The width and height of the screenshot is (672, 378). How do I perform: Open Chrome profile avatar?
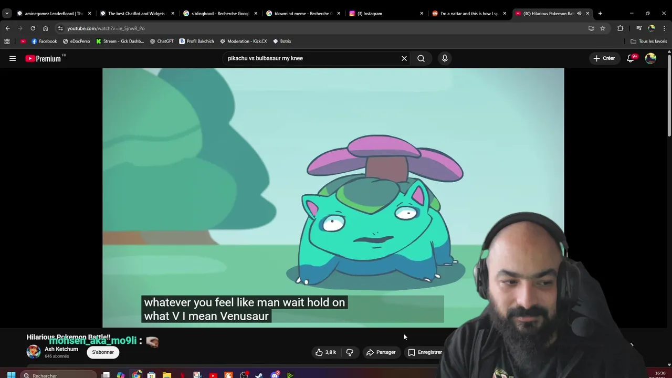tap(652, 28)
